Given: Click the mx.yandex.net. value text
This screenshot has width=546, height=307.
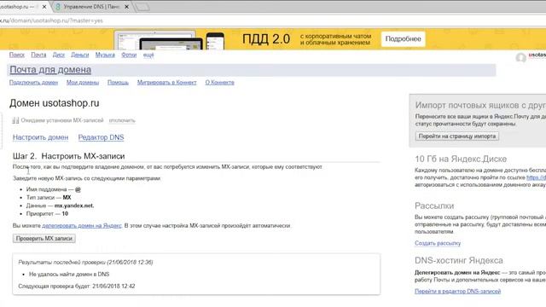Looking at the screenshot, I should [74, 206].
